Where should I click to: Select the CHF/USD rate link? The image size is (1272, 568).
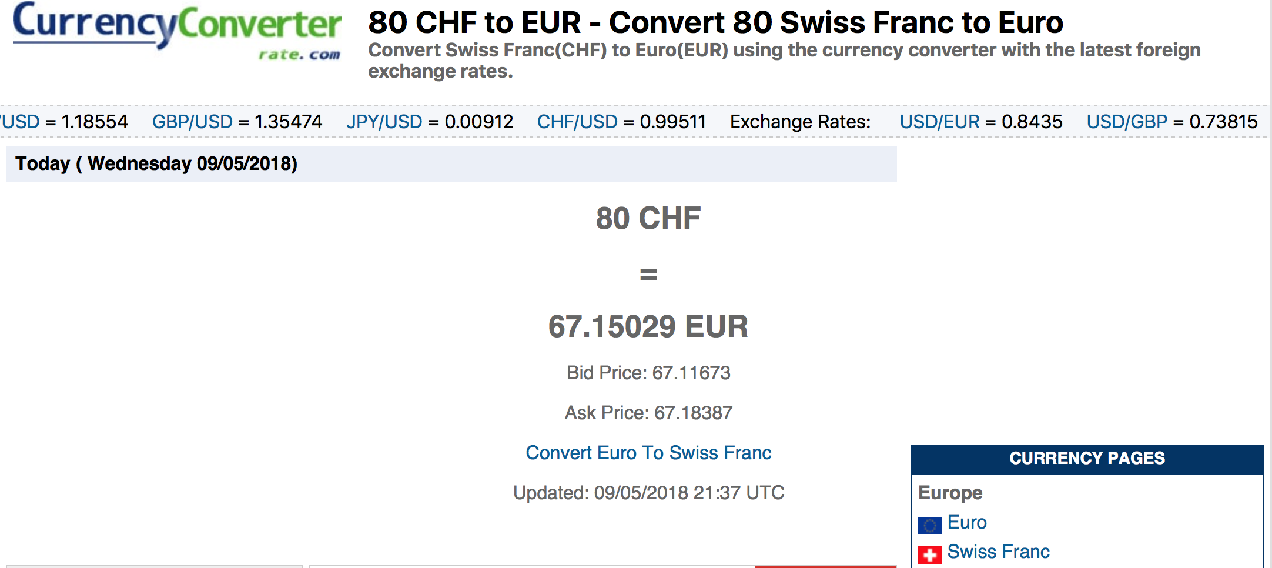(578, 121)
